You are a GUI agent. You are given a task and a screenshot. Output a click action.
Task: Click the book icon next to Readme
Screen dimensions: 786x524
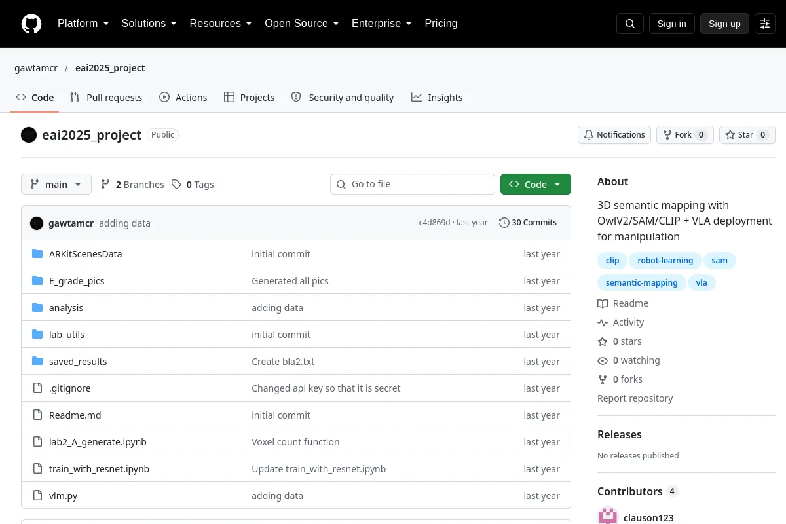pyautogui.click(x=603, y=303)
